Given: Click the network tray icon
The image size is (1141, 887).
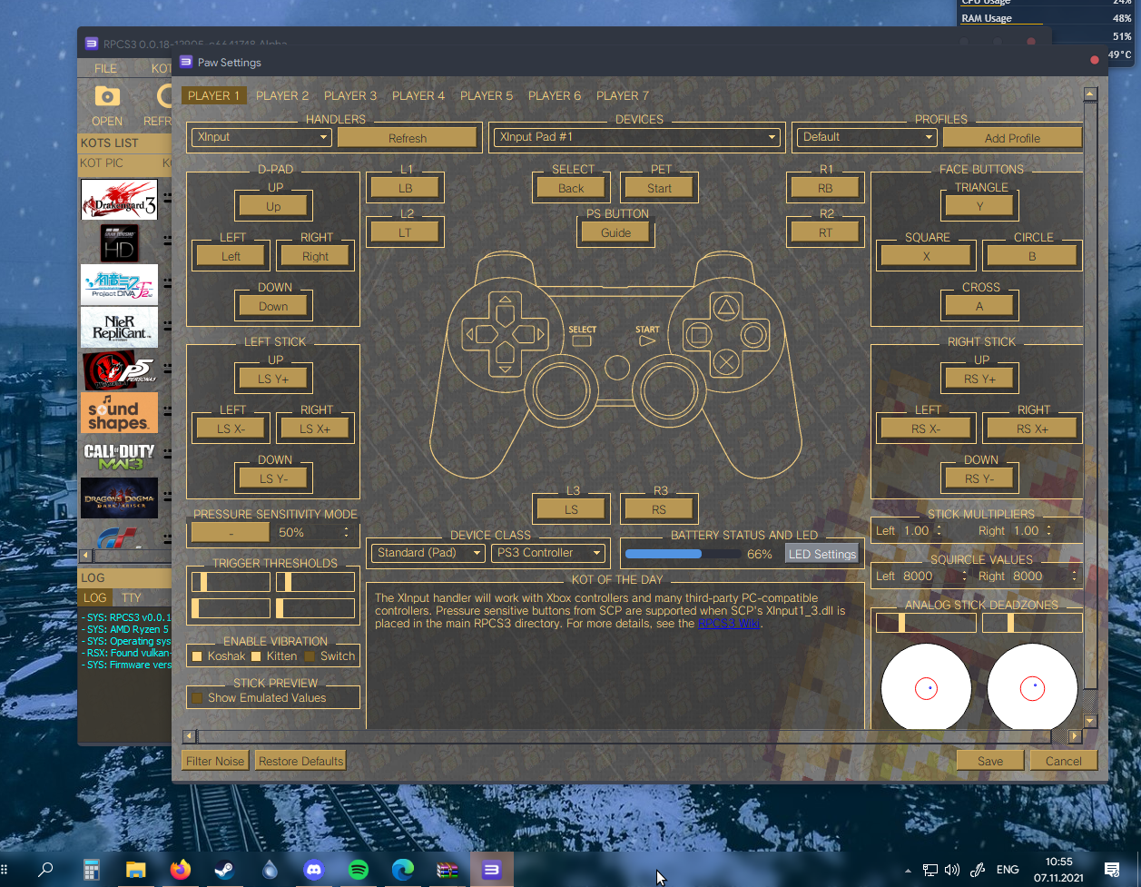Looking at the screenshot, I should pos(930,870).
